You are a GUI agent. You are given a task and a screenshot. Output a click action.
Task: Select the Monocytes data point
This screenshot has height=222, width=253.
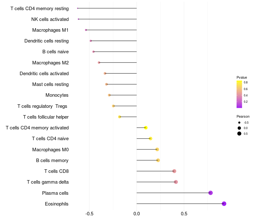tap(109, 95)
